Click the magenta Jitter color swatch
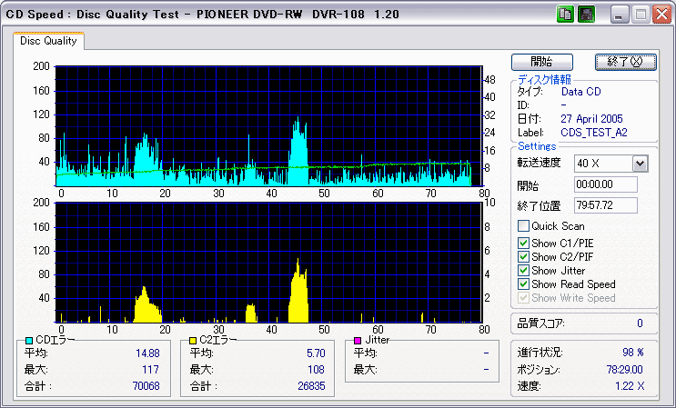This screenshot has height=408, width=676. [x=358, y=341]
